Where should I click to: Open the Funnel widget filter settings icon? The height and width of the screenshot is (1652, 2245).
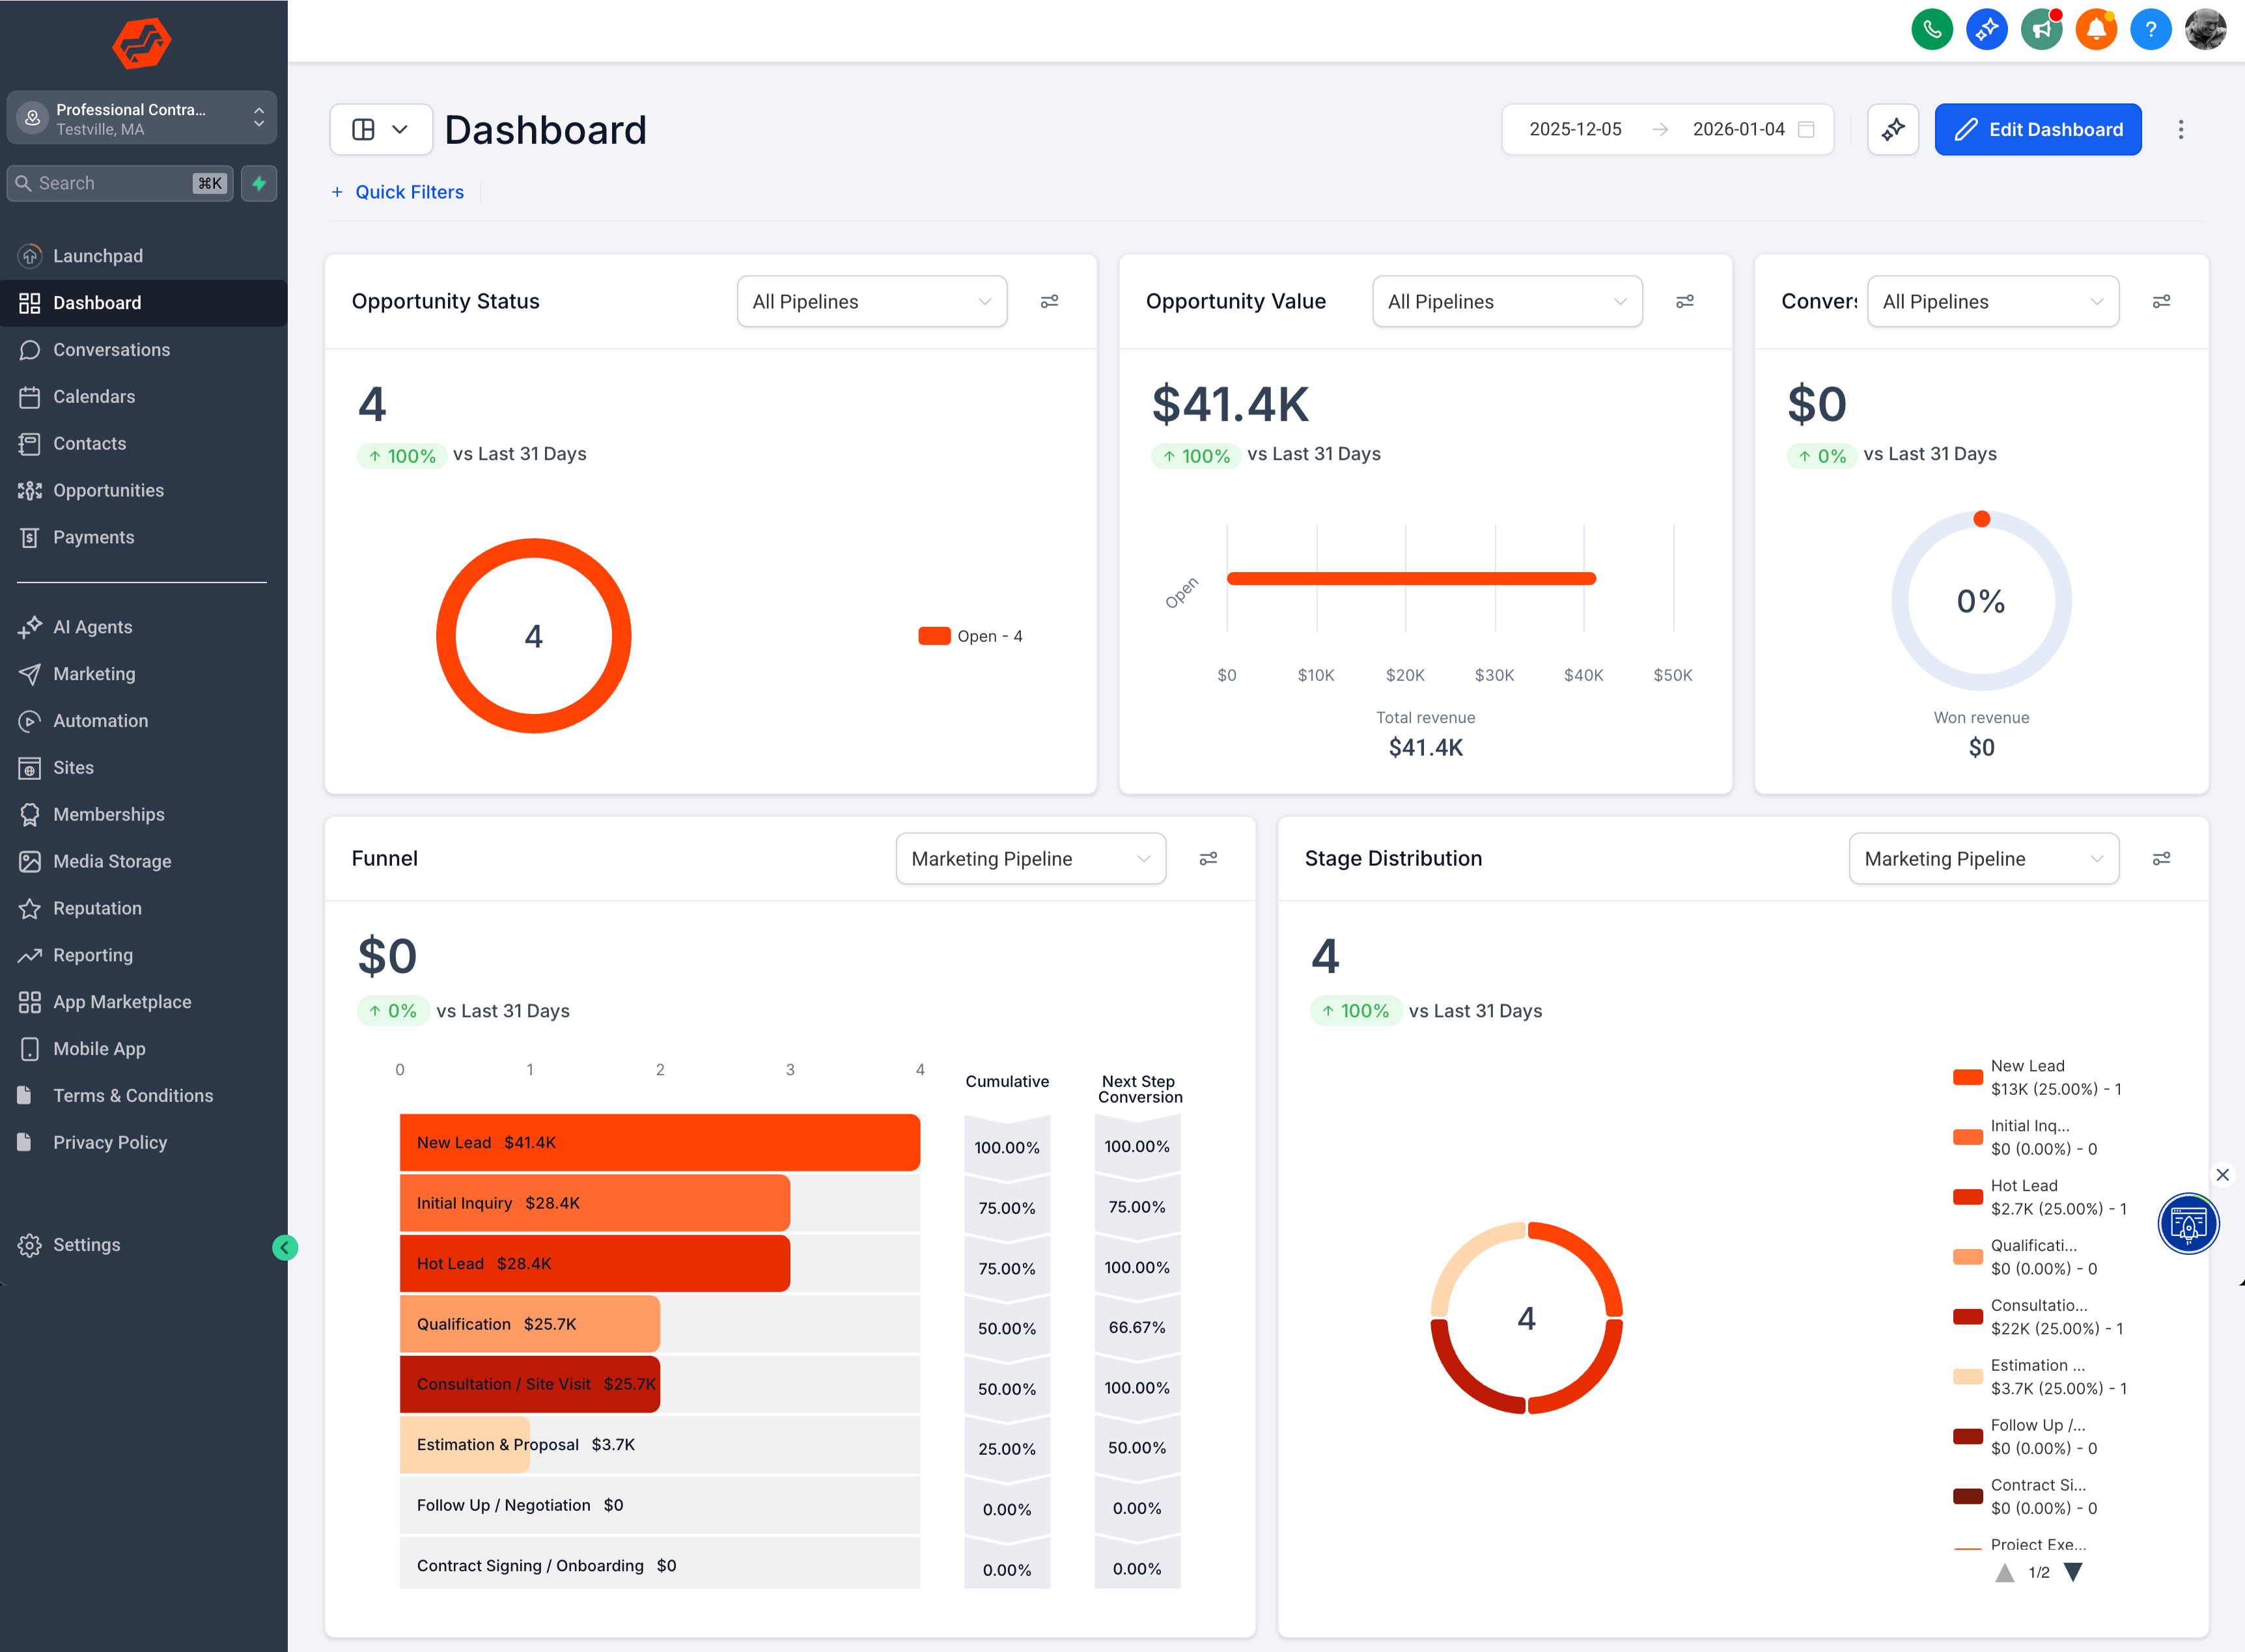pos(1208,858)
